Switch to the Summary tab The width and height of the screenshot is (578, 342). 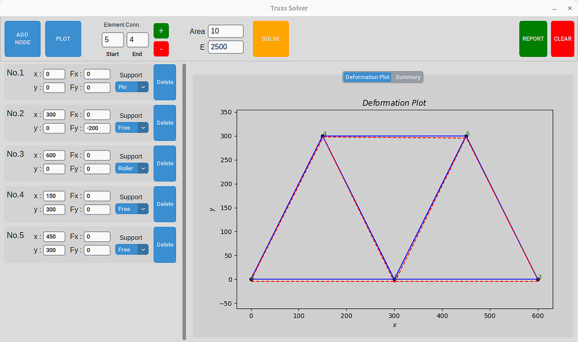point(407,77)
